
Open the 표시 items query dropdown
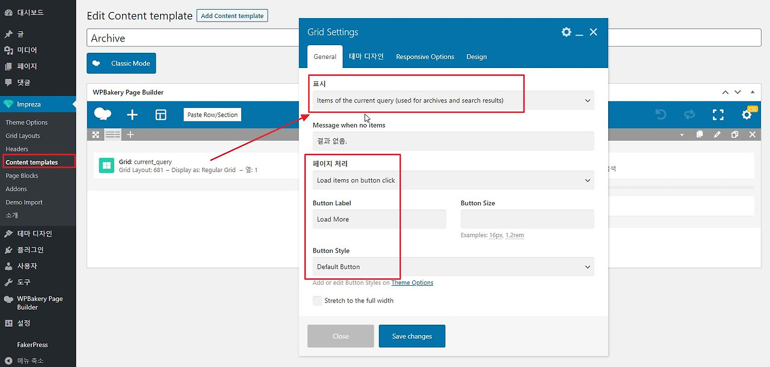point(453,100)
